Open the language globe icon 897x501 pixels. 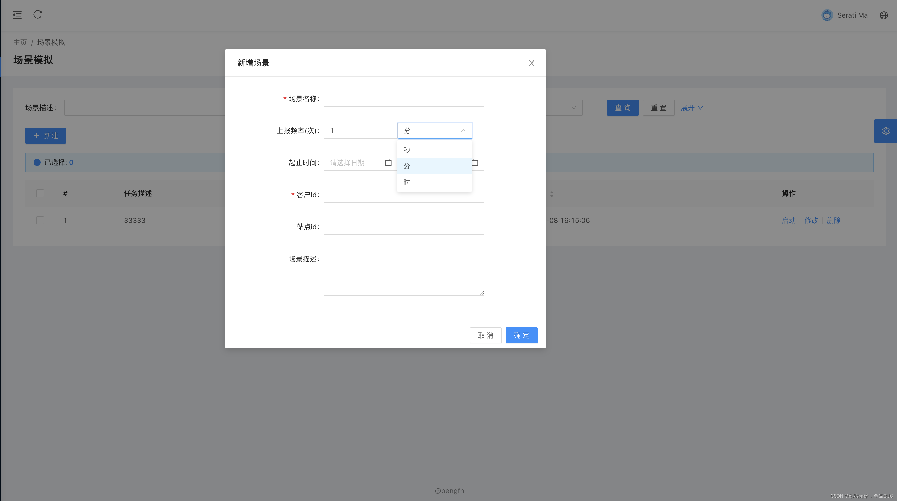tap(884, 15)
